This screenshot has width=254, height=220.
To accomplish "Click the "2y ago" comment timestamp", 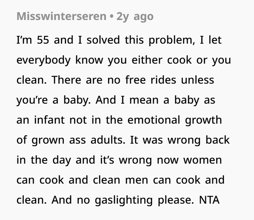I will [135, 16].
